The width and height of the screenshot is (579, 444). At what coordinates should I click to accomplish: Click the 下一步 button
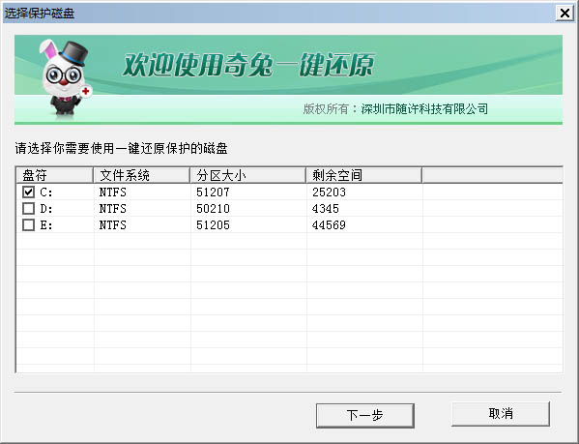[364, 416]
